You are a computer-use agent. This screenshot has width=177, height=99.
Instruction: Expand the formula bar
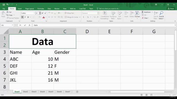pyautogui.click(x=175, y=25)
